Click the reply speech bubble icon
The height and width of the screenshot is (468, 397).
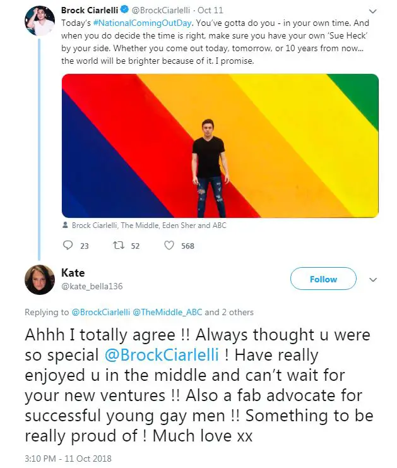click(x=68, y=245)
